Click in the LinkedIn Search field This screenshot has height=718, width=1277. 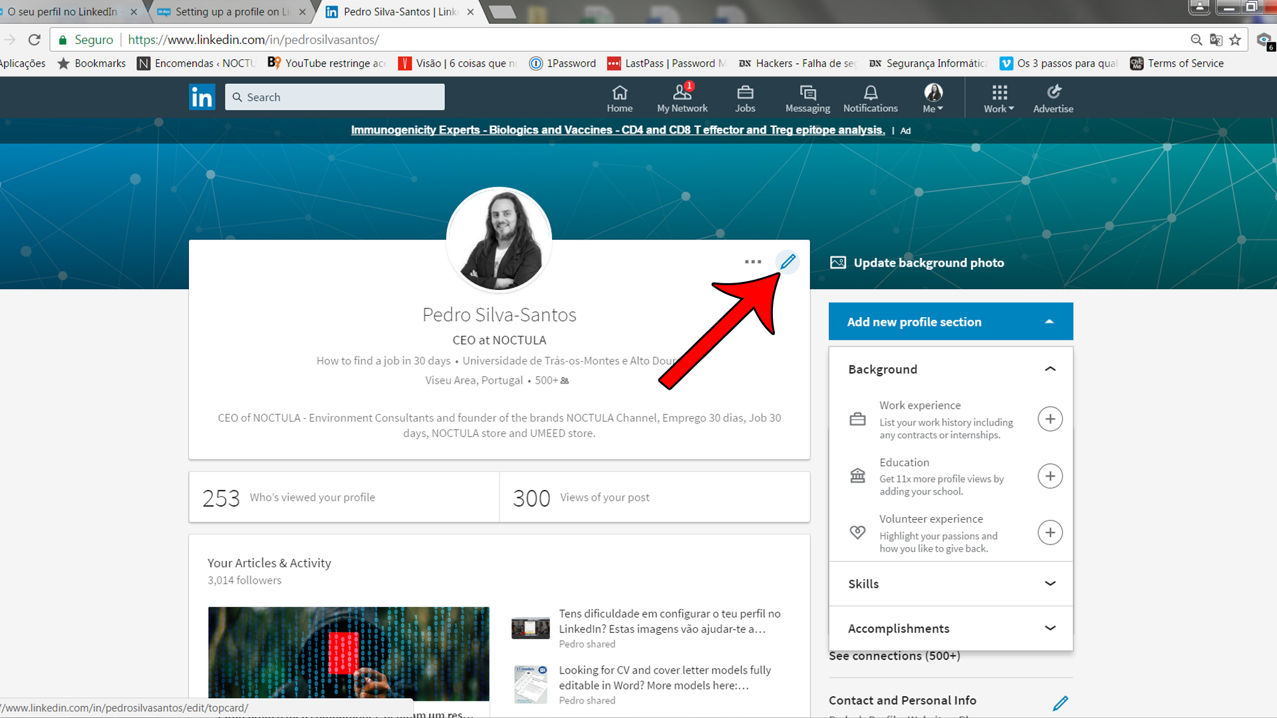pyautogui.click(x=335, y=97)
